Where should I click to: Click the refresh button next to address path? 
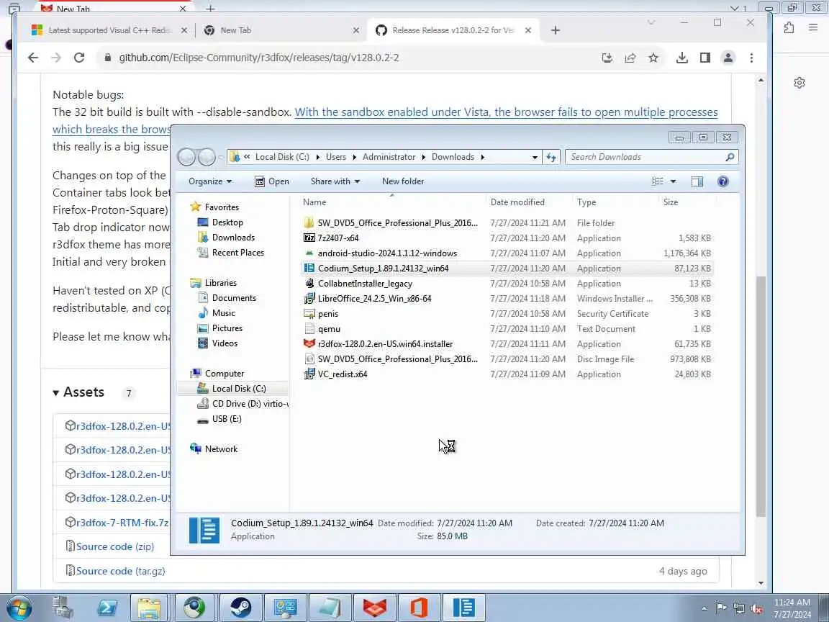551,157
